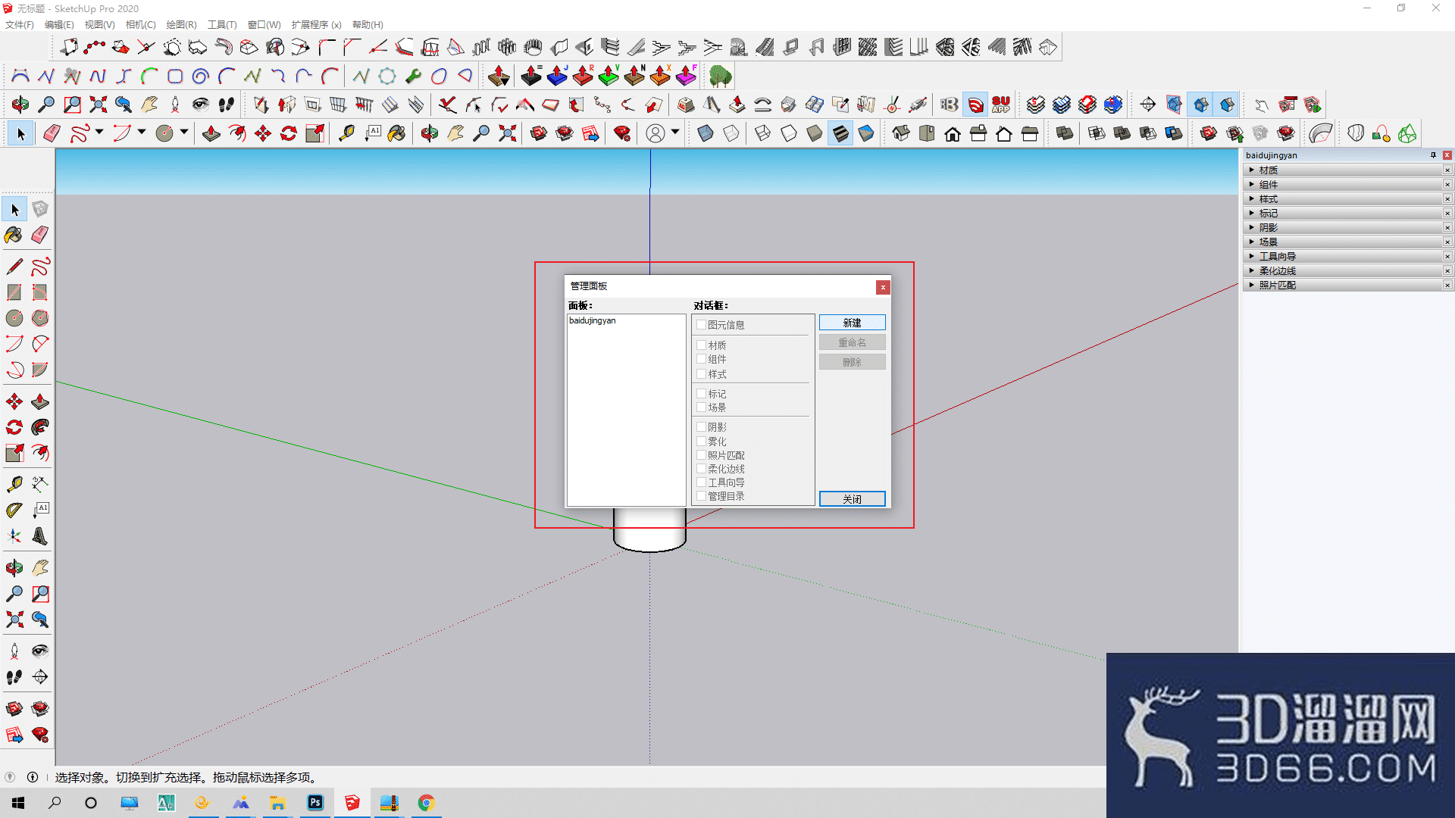
Task: Open the 视图(V) menu
Action: coord(99,24)
